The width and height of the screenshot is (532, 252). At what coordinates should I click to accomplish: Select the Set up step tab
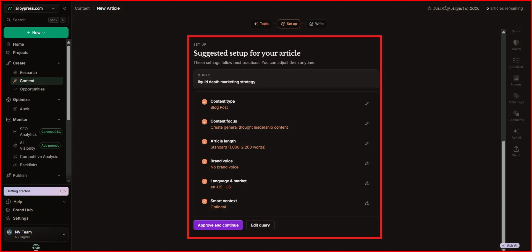pyautogui.click(x=289, y=24)
